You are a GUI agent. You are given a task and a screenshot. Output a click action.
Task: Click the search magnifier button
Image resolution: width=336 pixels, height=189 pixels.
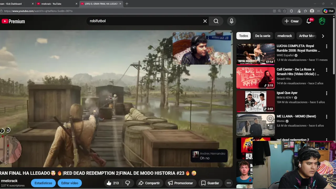pyautogui.click(x=216, y=21)
